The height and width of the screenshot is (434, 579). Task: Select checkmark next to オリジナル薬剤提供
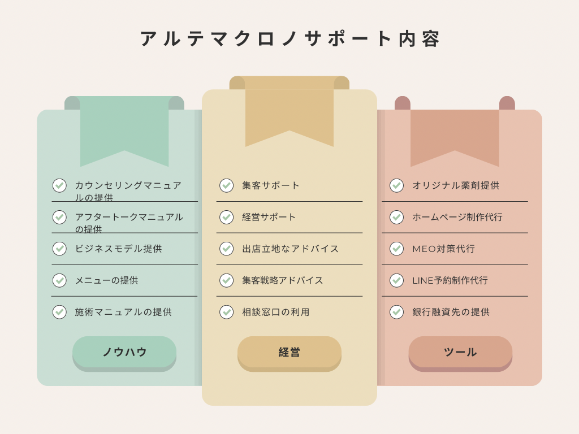coord(396,185)
